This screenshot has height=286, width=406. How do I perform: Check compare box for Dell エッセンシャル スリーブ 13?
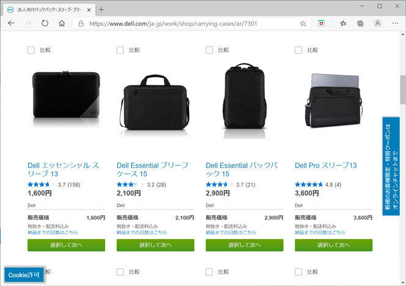(x=31, y=50)
